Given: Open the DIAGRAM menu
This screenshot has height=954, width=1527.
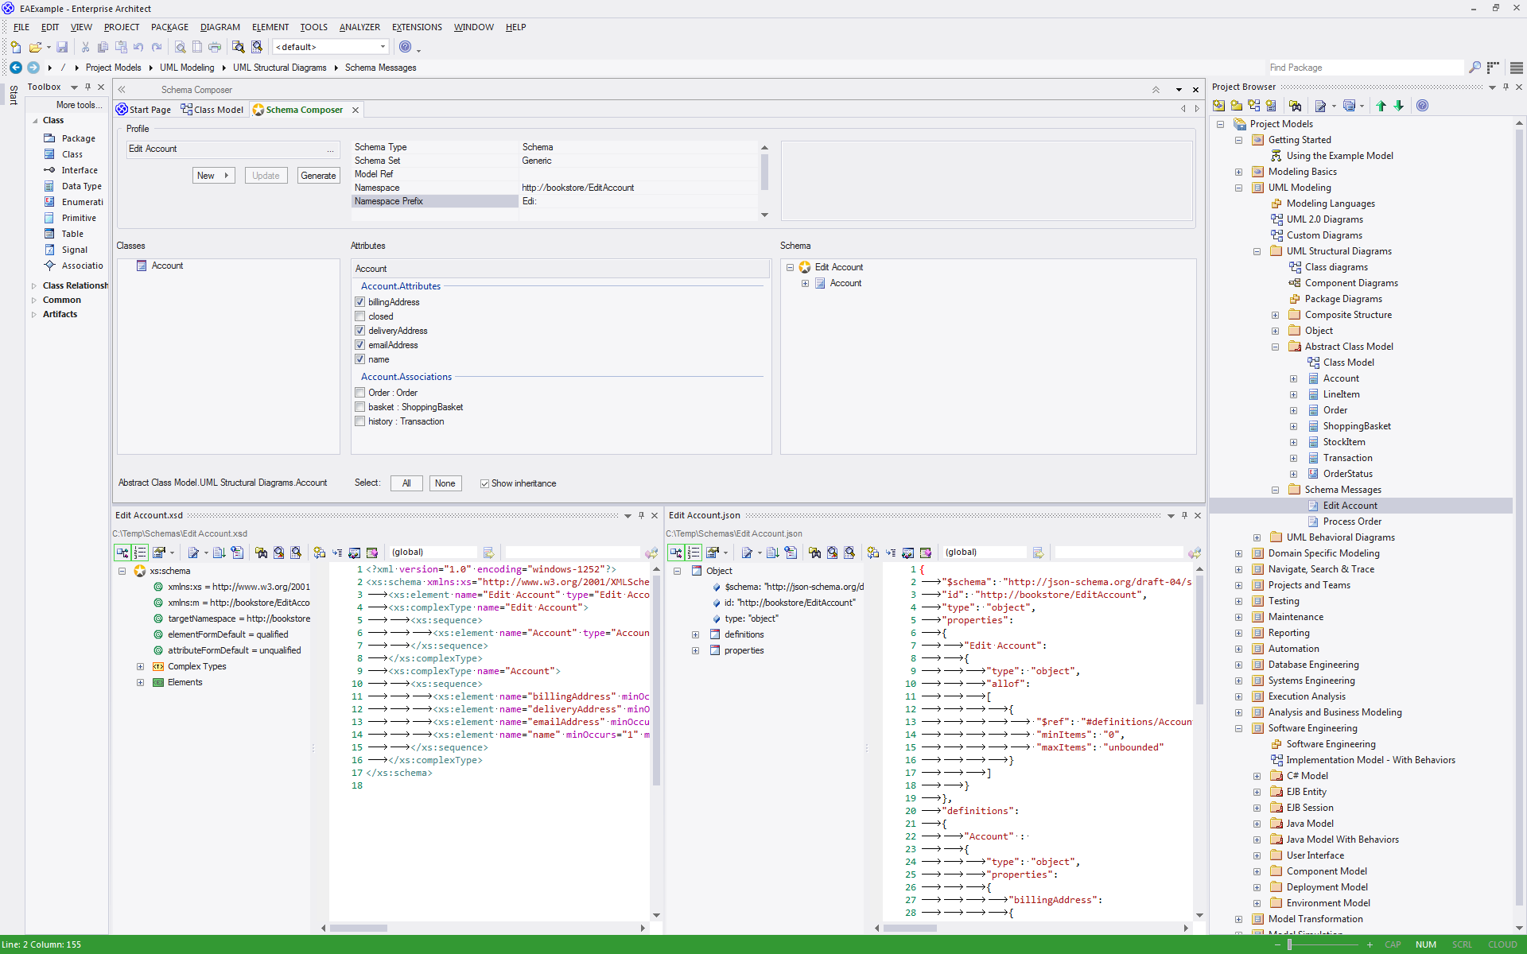Looking at the screenshot, I should point(220,27).
